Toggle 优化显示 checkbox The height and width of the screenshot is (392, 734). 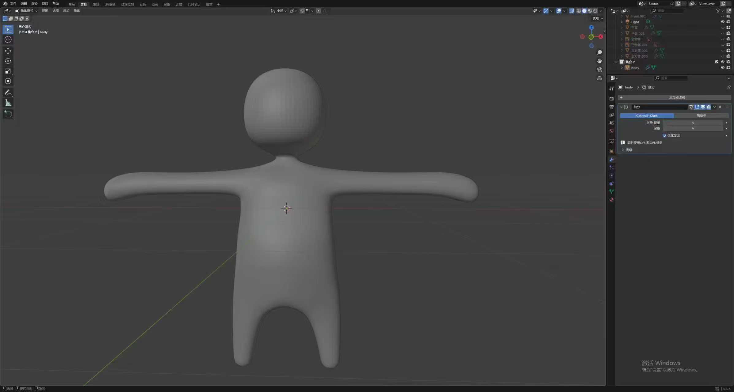click(664, 136)
